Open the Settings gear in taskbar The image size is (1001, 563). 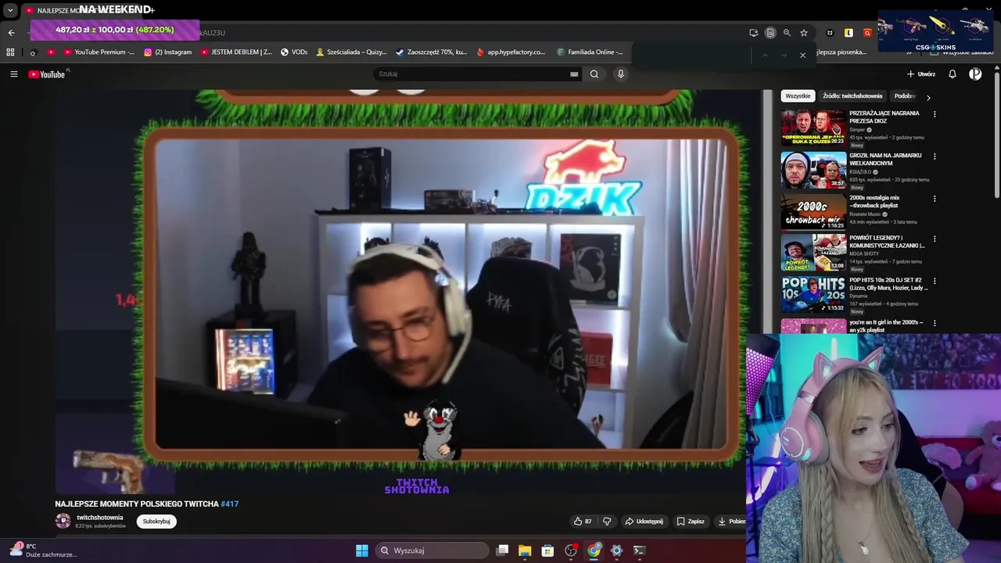pos(616,550)
